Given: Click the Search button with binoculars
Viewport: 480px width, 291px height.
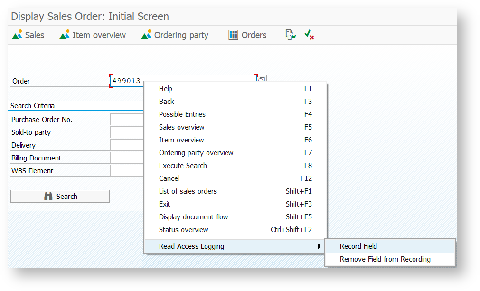Looking at the screenshot, I should pyautogui.click(x=60, y=197).
